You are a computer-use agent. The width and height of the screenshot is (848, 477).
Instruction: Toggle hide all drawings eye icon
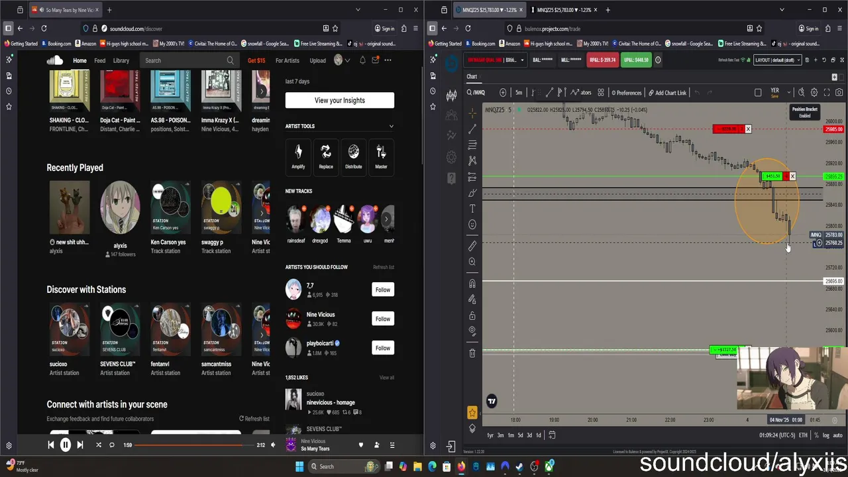tap(472, 330)
